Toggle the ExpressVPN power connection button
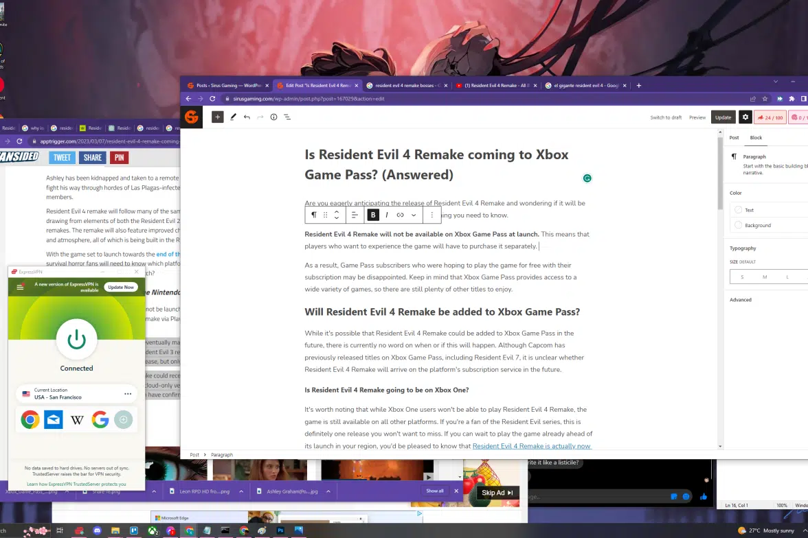 [x=77, y=339]
